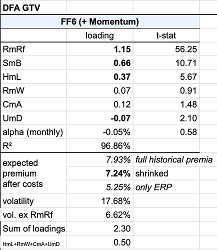The width and height of the screenshot is (217, 250).
Task: Click the FF6 (+ Momentum) header cell
Action: [x=100, y=21]
